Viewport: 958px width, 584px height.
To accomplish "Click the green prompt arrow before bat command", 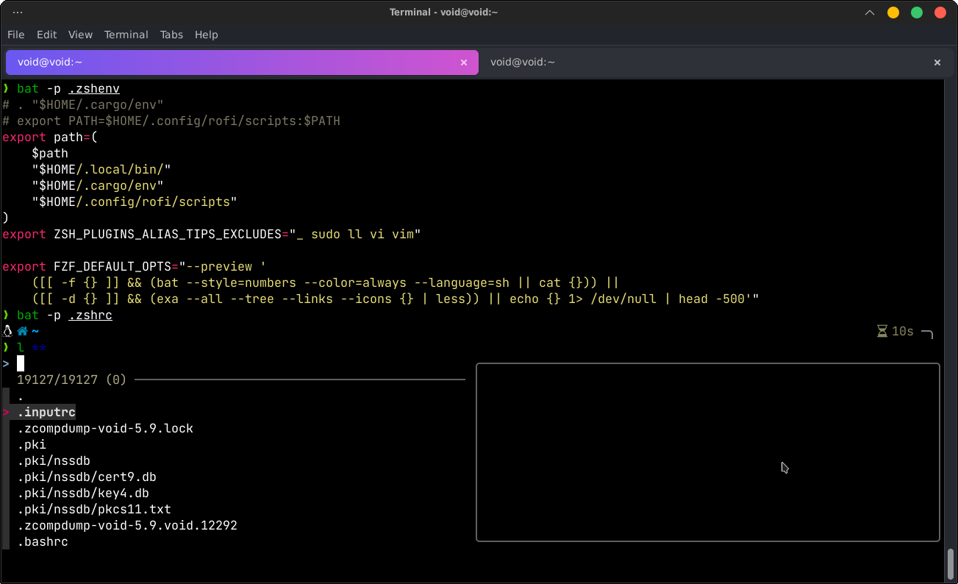I will click(6, 88).
